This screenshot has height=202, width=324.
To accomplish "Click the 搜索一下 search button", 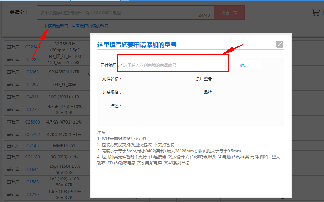I will pyautogui.click(x=229, y=12).
